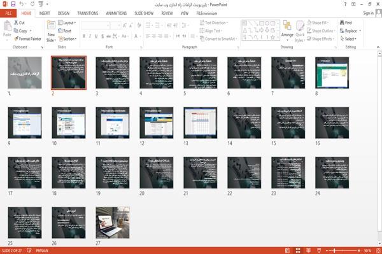This screenshot has height=254, width=382.
Task: Toggle Italic formatting
Action: 90,36
